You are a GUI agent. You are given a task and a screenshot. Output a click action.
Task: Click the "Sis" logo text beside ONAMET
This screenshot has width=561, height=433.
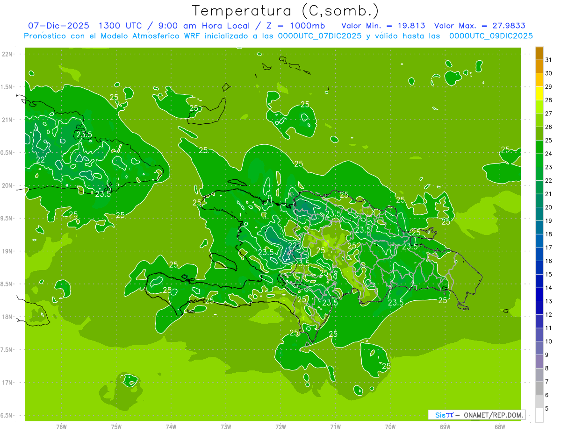[x=440, y=415]
